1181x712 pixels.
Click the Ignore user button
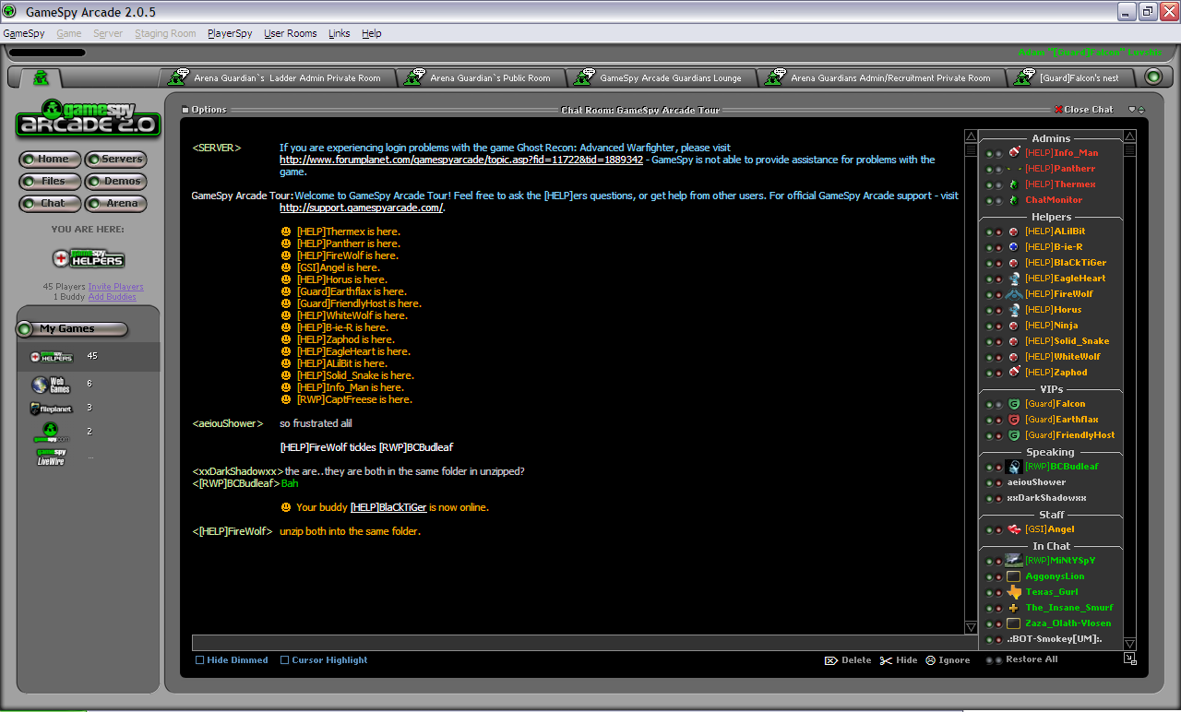948,660
